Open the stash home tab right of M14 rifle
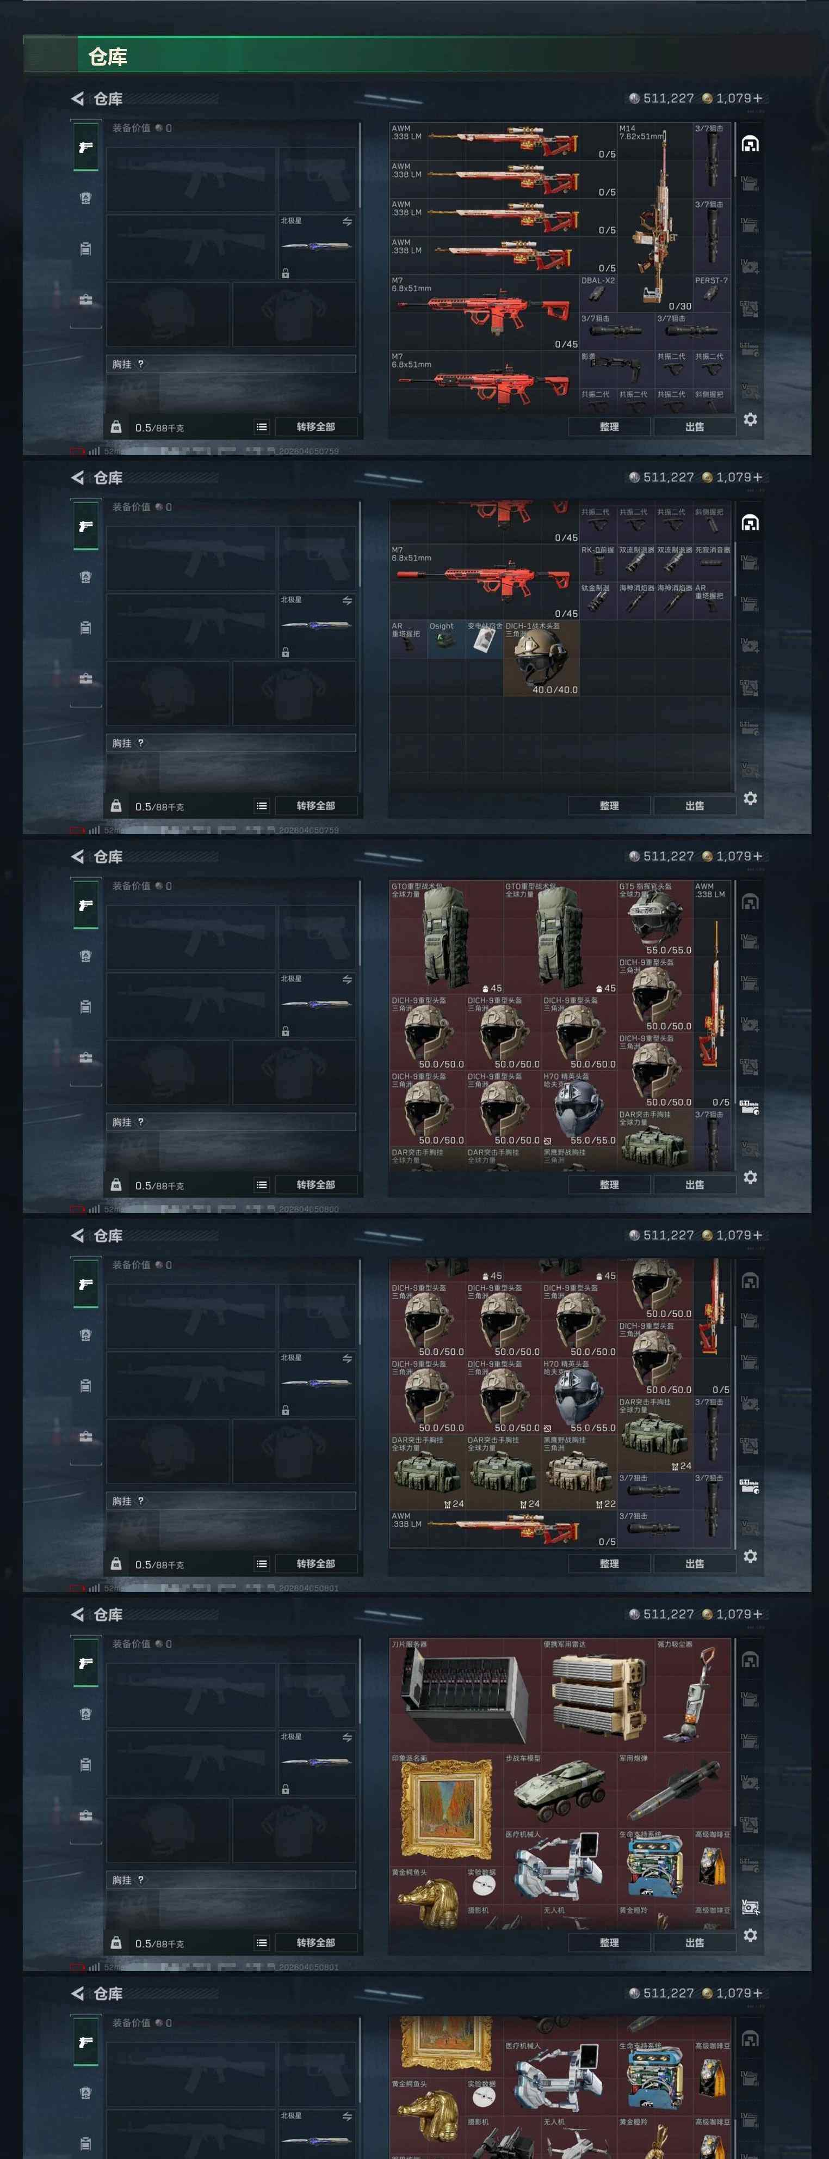Image resolution: width=829 pixels, height=2159 pixels. click(x=750, y=144)
